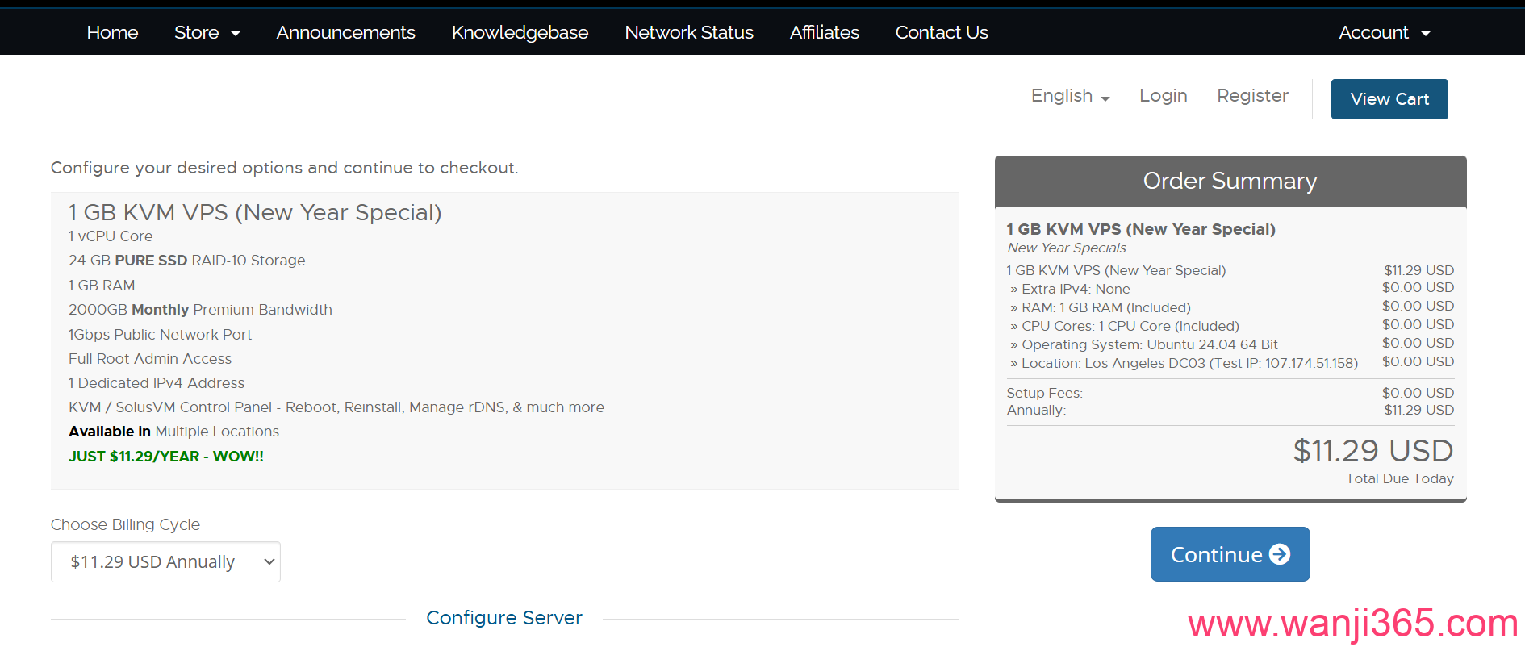
Task: Click the Register link
Action: [x=1252, y=96]
